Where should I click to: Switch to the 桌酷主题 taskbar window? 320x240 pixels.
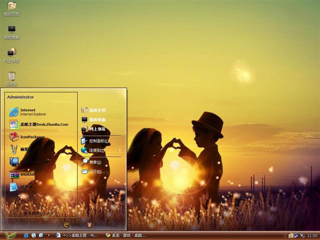[x=76, y=235]
